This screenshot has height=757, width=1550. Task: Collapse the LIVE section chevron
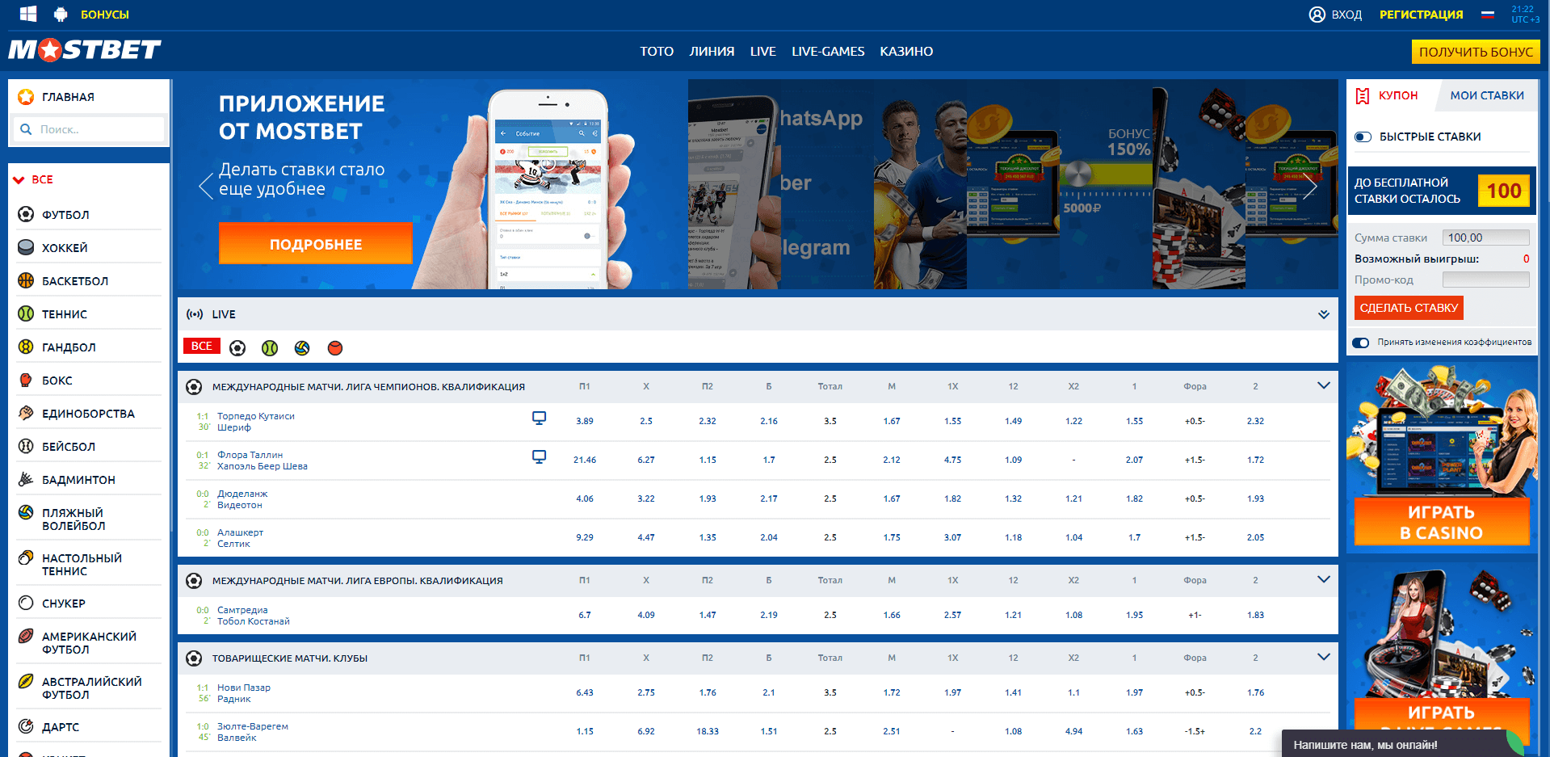tap(1324, 314)
